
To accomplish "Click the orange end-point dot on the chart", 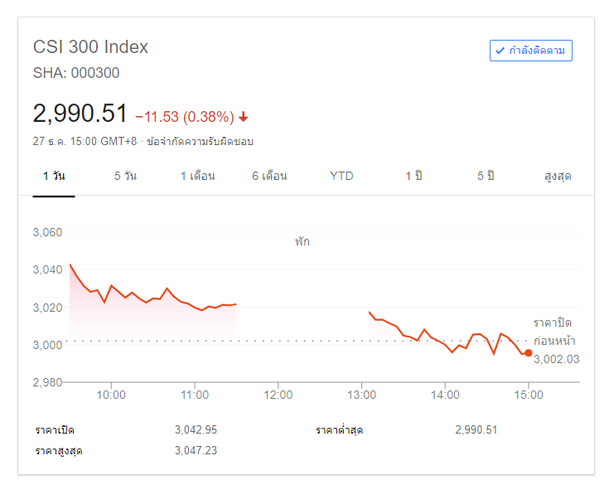I will 529,353.
